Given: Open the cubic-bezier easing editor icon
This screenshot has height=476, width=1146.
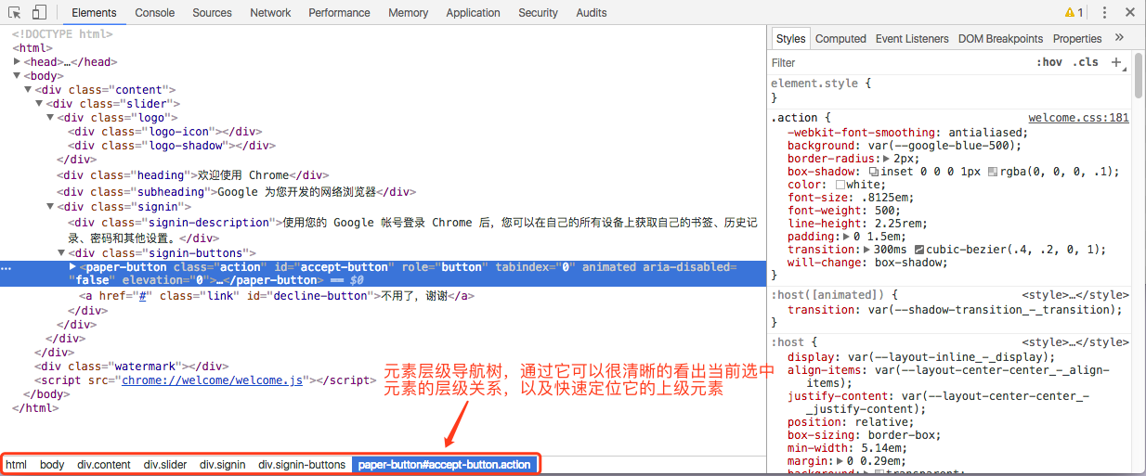Looking at the screenshot, I should (x=919, y=250).
